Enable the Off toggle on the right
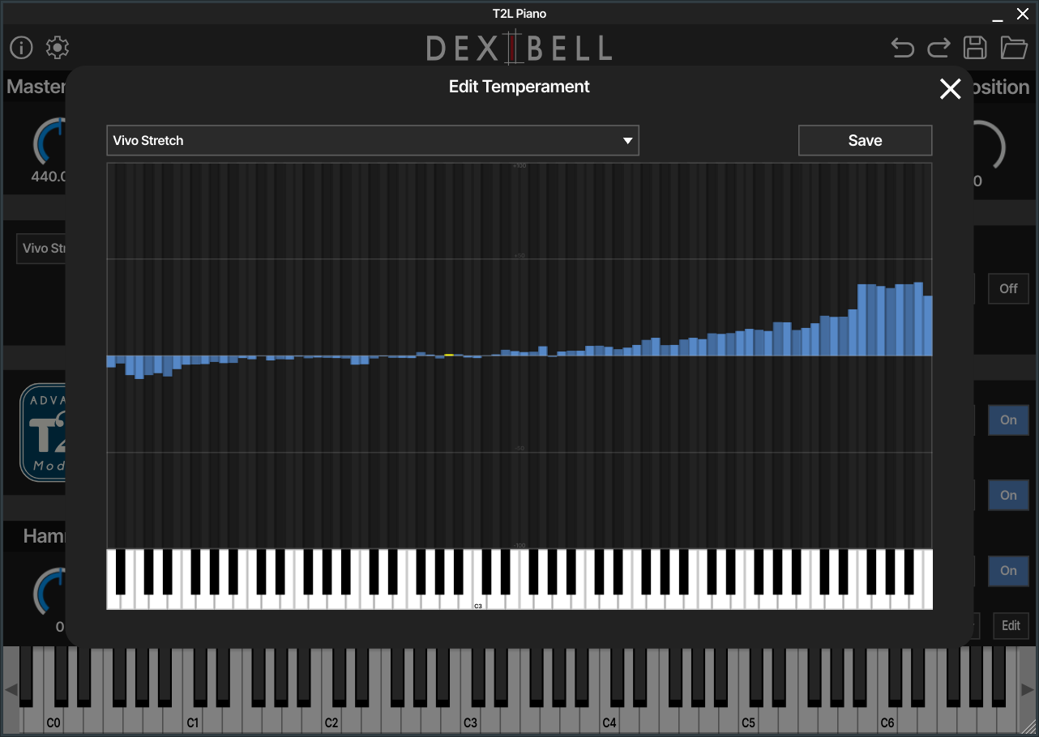Screen dimensions: 1039x737 (1007, 288)
